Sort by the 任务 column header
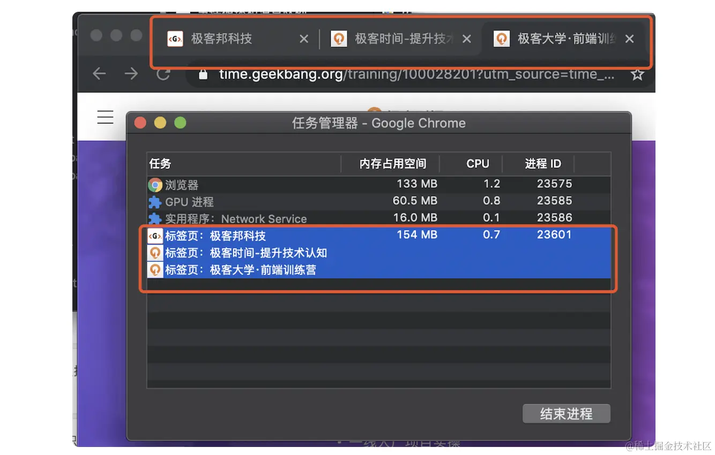 [244, 164]
